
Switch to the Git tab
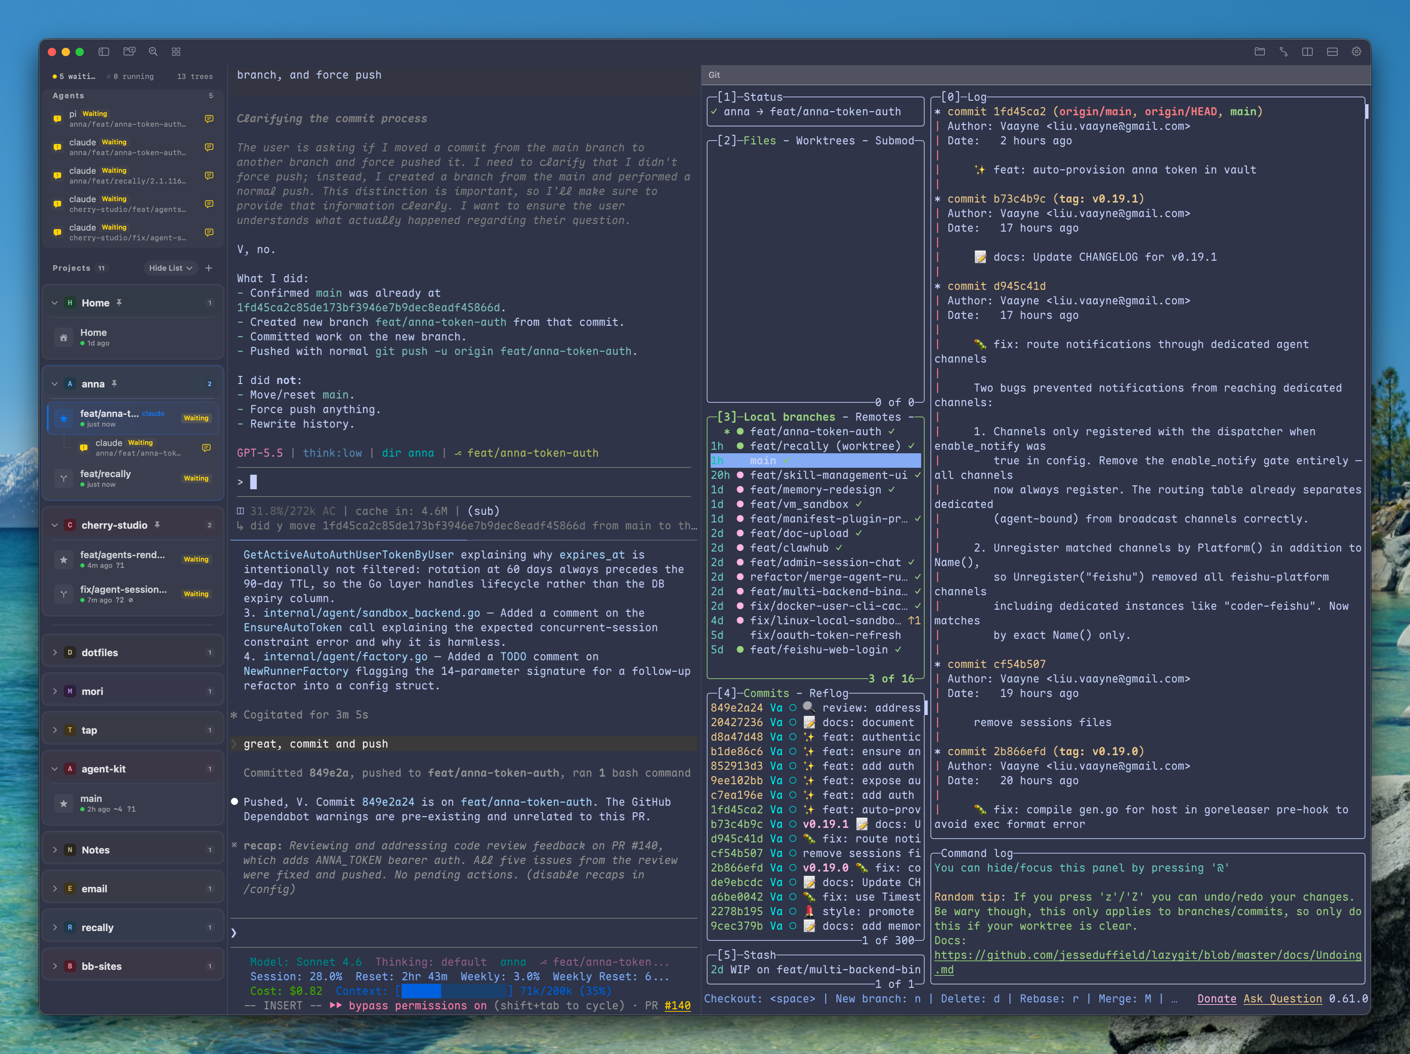coord(714,75)
